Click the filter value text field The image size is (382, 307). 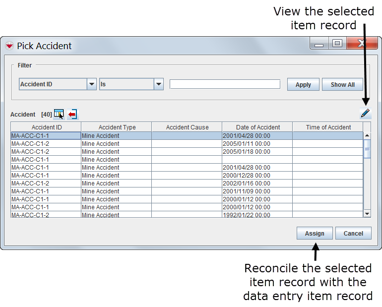coord(225,84)
